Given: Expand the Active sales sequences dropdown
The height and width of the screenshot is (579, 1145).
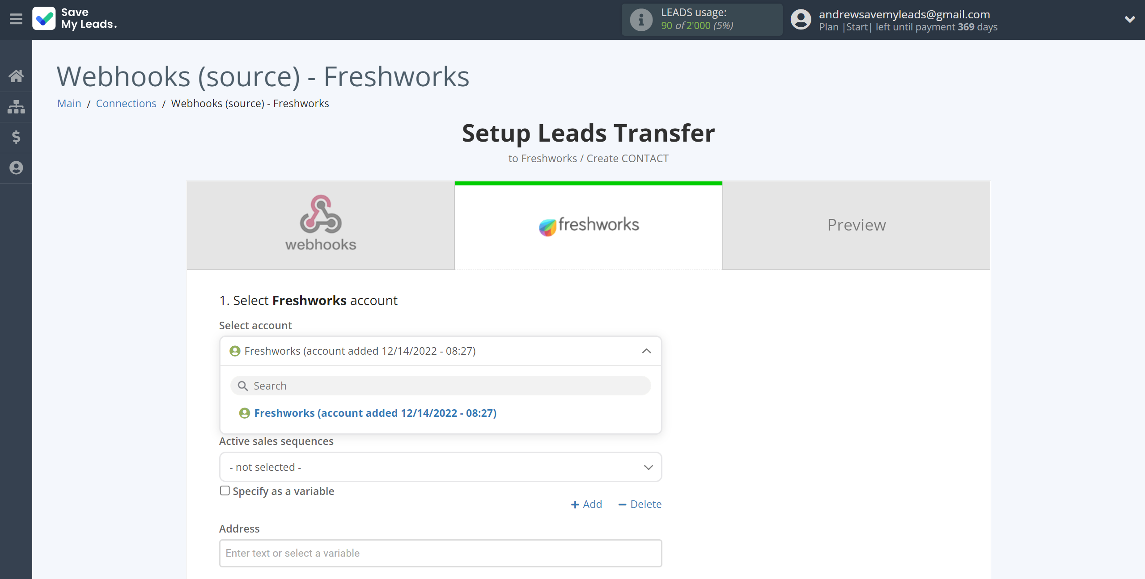Looking at the screenshot, I should click(441, 467).
